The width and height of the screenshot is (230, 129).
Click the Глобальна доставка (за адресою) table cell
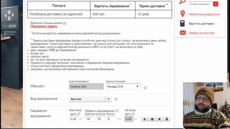click(x=59, y=14)
